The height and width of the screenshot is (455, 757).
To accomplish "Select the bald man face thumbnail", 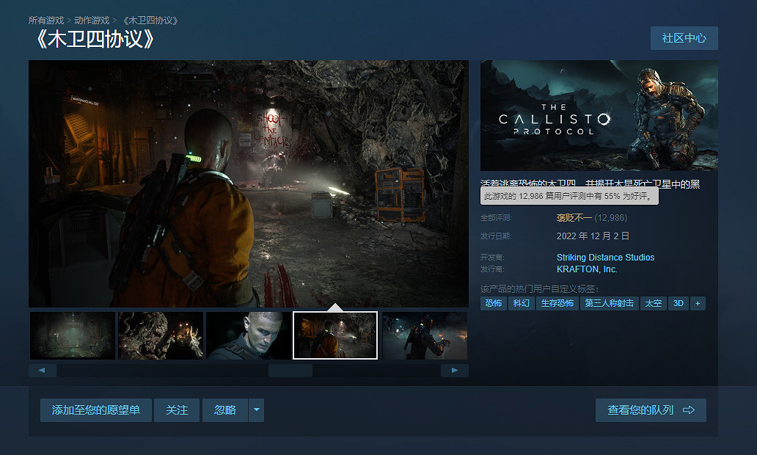I will [249, 335].
